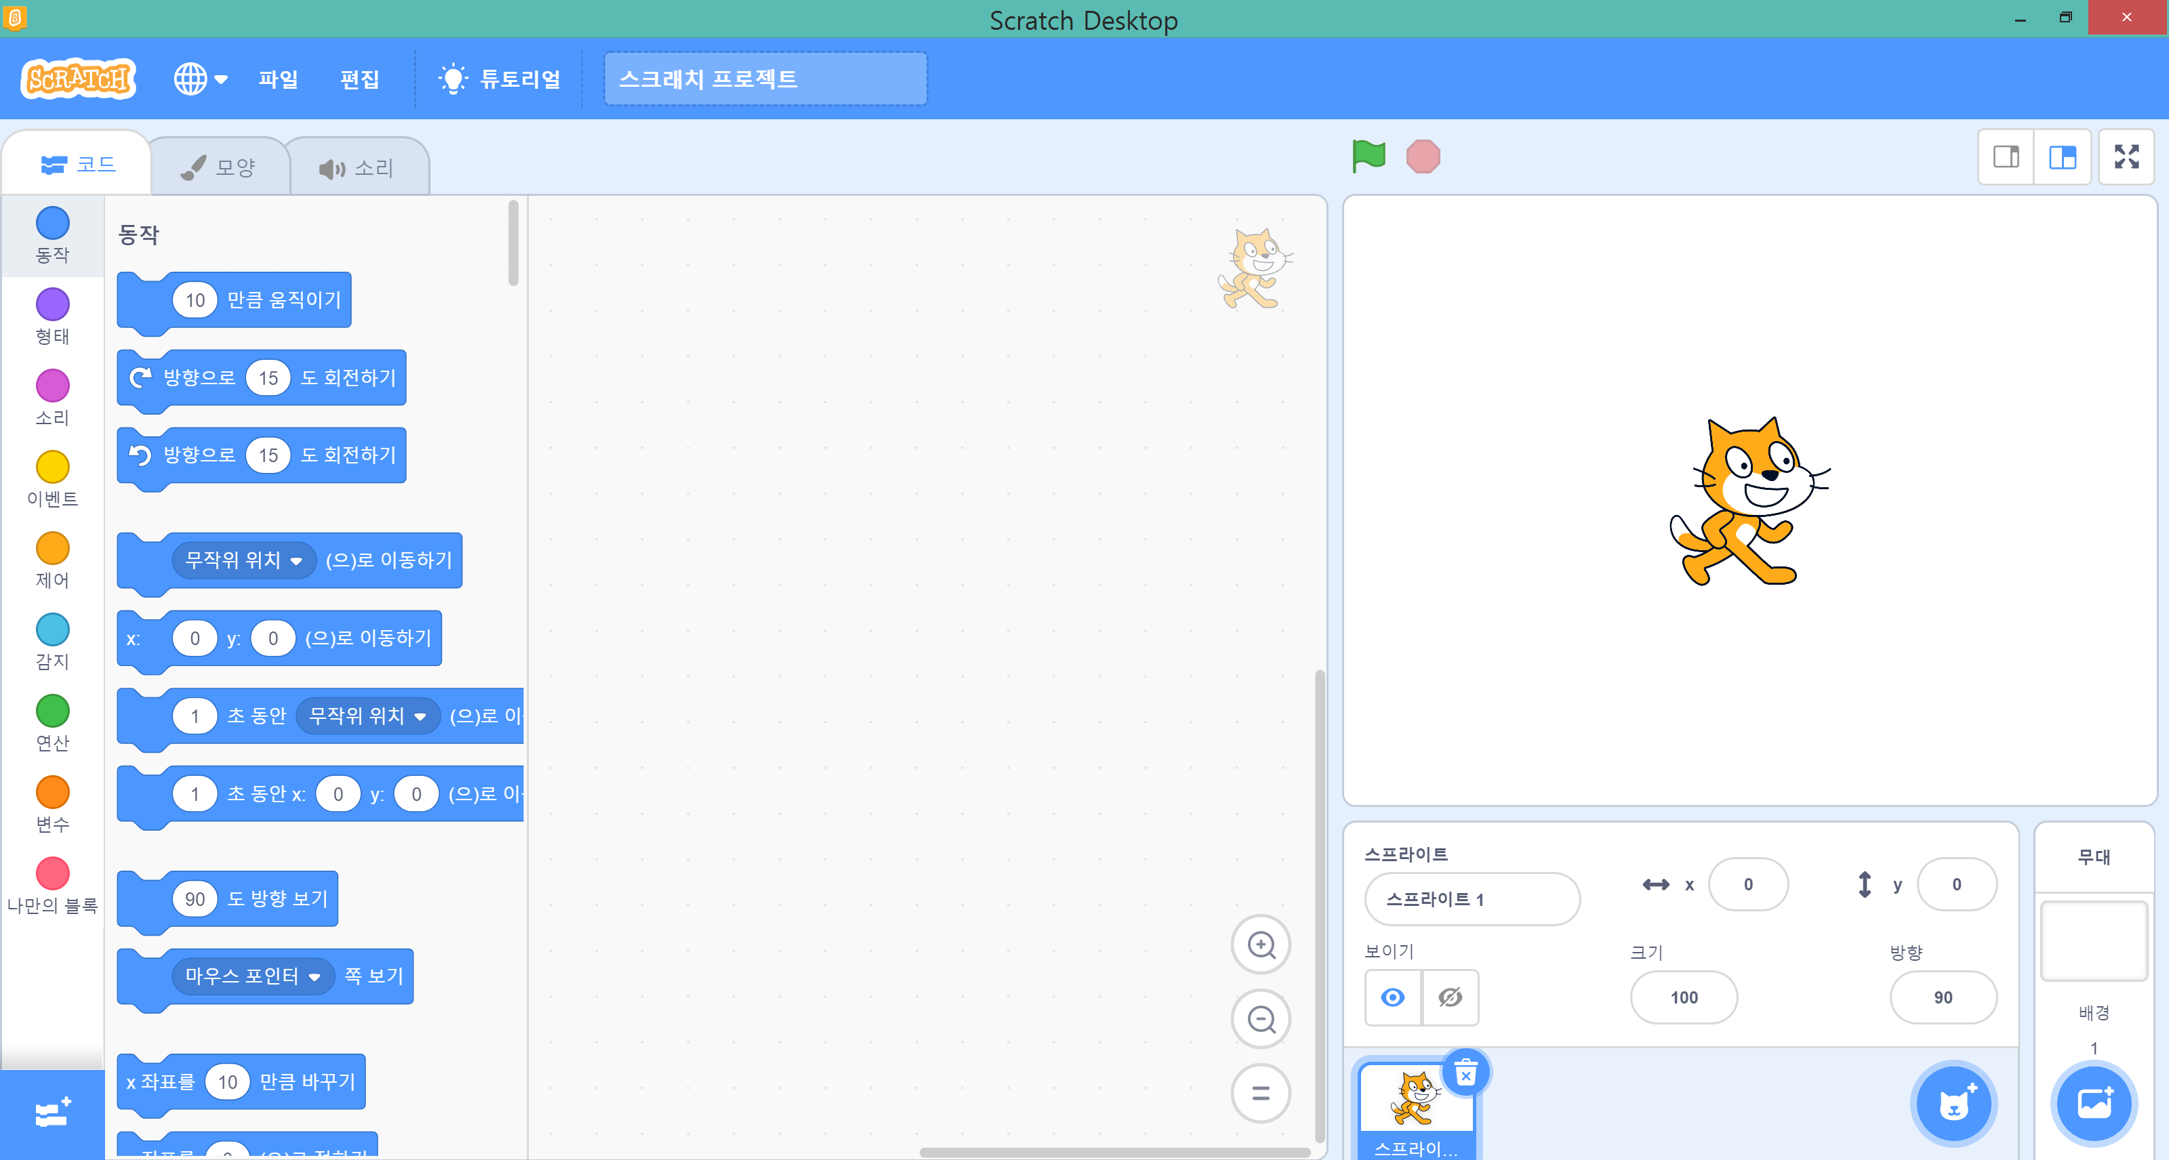2169x1160 pixels.
Task: Zoom in on the code workspace
Action: point(1261,945)
